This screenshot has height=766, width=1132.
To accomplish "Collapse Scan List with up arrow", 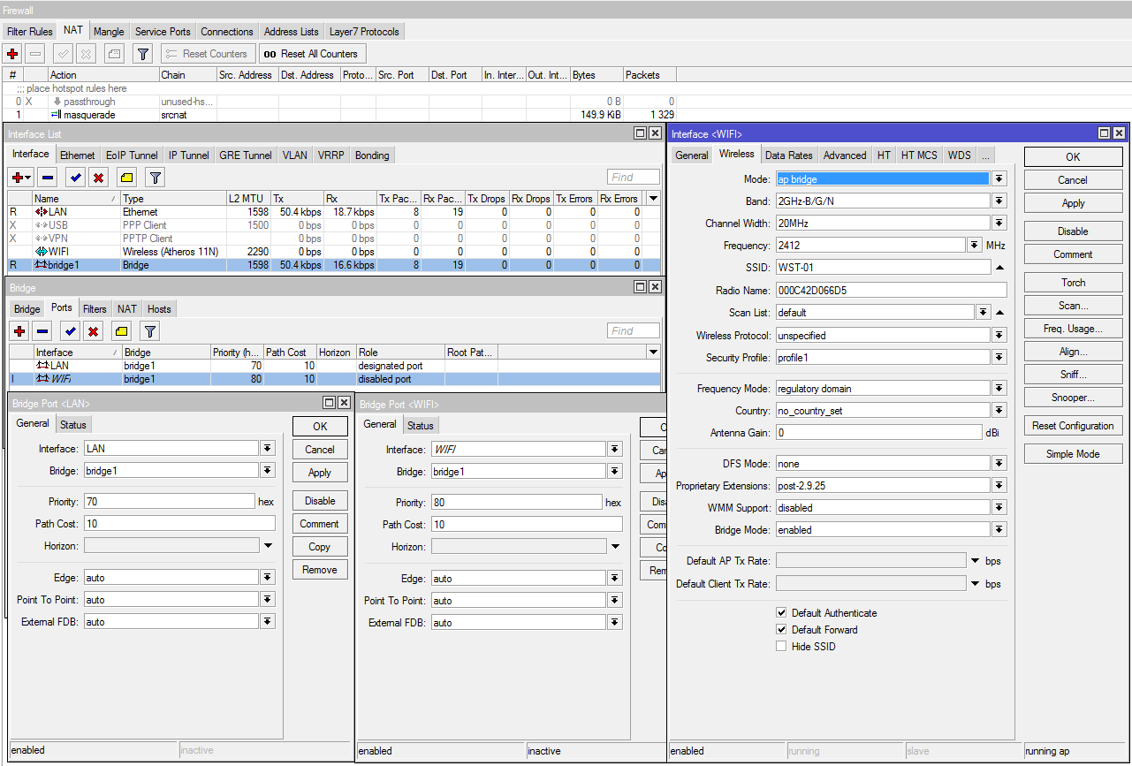I will [999, 313].
